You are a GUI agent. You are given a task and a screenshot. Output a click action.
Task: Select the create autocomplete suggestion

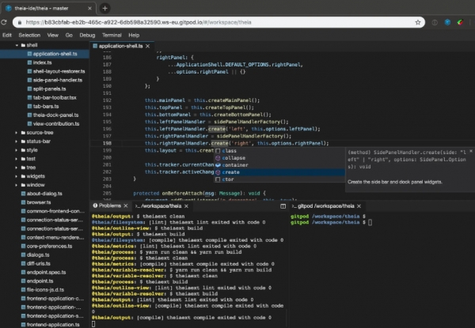(230, 172)
